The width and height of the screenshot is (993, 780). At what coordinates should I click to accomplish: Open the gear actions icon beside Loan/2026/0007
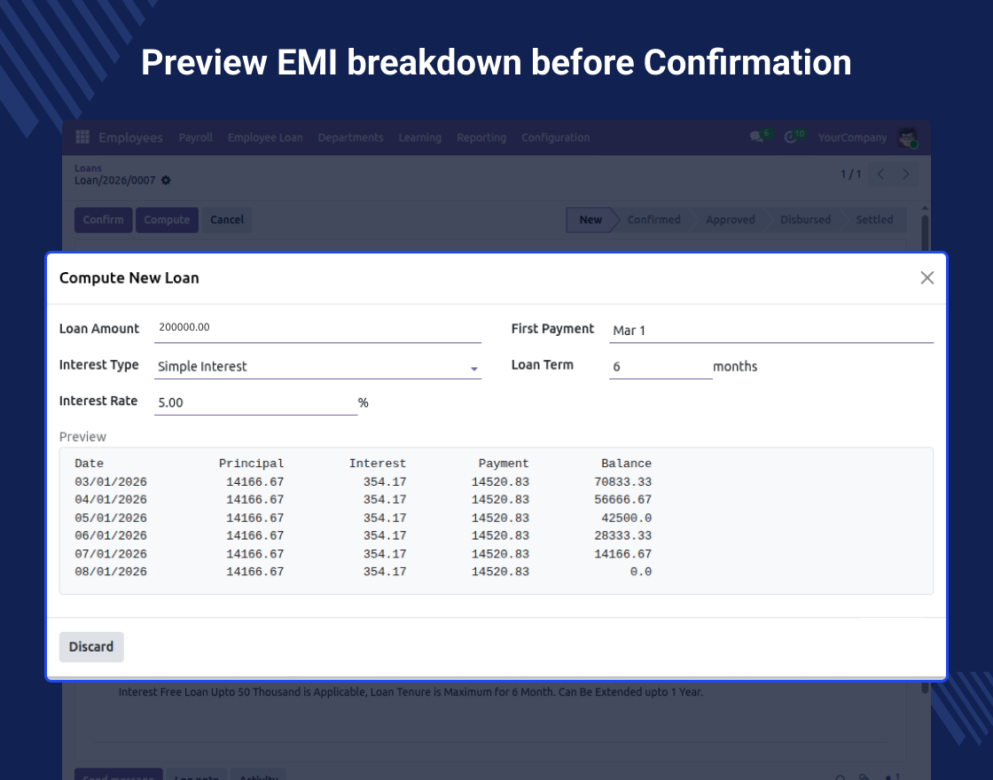click(166, 181)
